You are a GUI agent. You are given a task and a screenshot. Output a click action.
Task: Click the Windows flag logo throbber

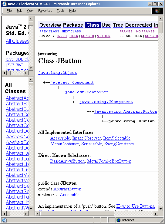(157, 11)
